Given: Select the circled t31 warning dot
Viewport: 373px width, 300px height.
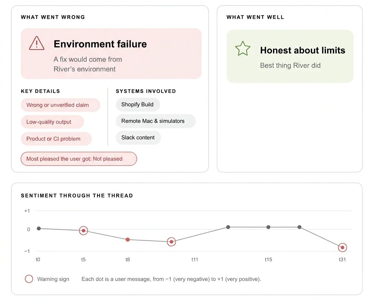Looking at the screenshot, I should tap(343, 248).
